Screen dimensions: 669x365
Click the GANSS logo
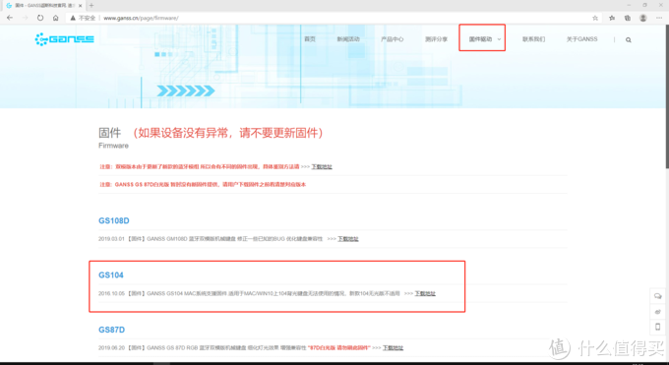point(64,39)
